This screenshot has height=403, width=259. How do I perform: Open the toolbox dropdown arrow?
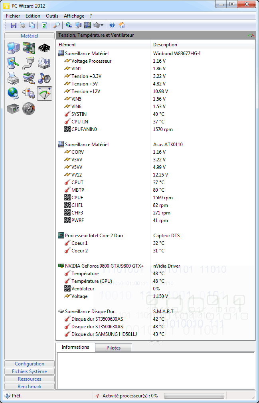[x=102, y=25]
